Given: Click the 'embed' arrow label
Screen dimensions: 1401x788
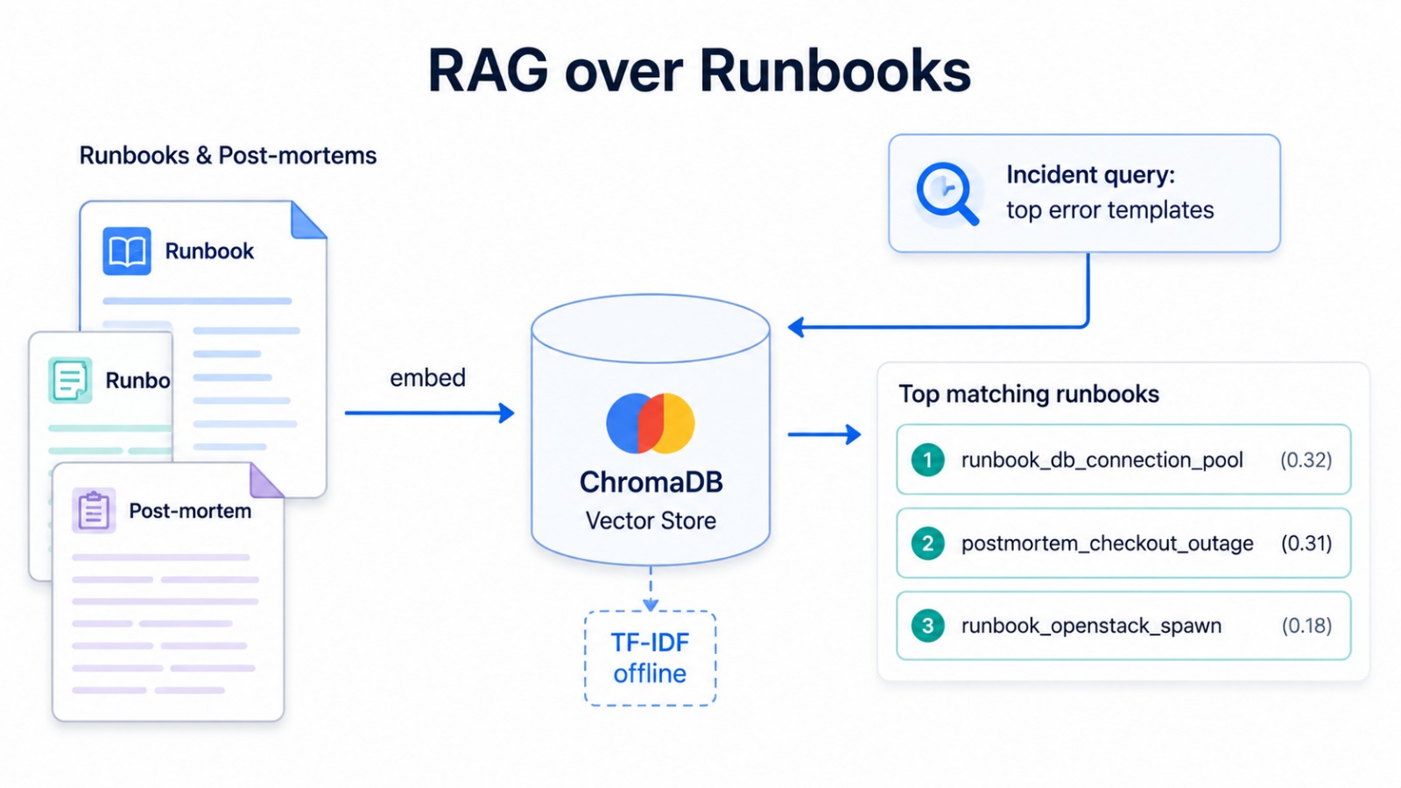Looking at the screenshot, I should point(427,377).
